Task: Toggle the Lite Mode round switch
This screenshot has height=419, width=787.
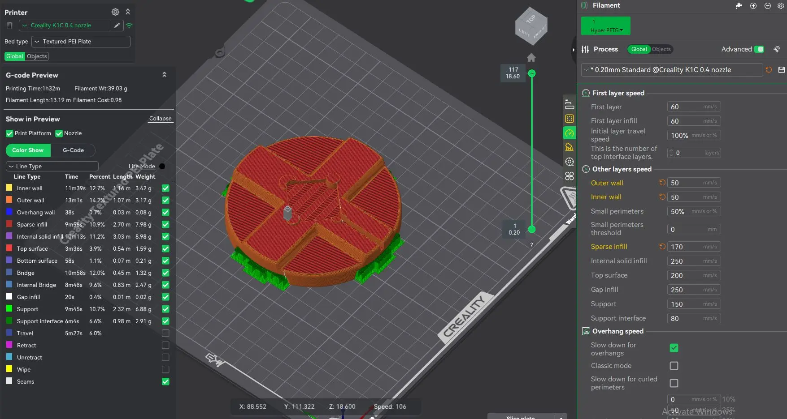Action: coord(162,167)
